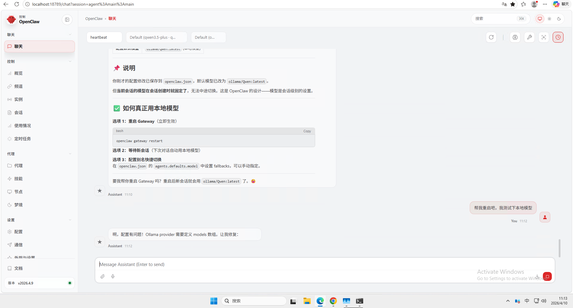Stop the response with the red stop button
This screenshot has height=308, width=573.
pyautogui.click(x=547, y=276)
